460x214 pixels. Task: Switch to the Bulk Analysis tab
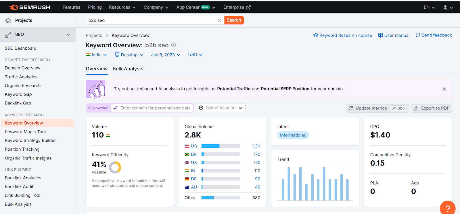128,69
